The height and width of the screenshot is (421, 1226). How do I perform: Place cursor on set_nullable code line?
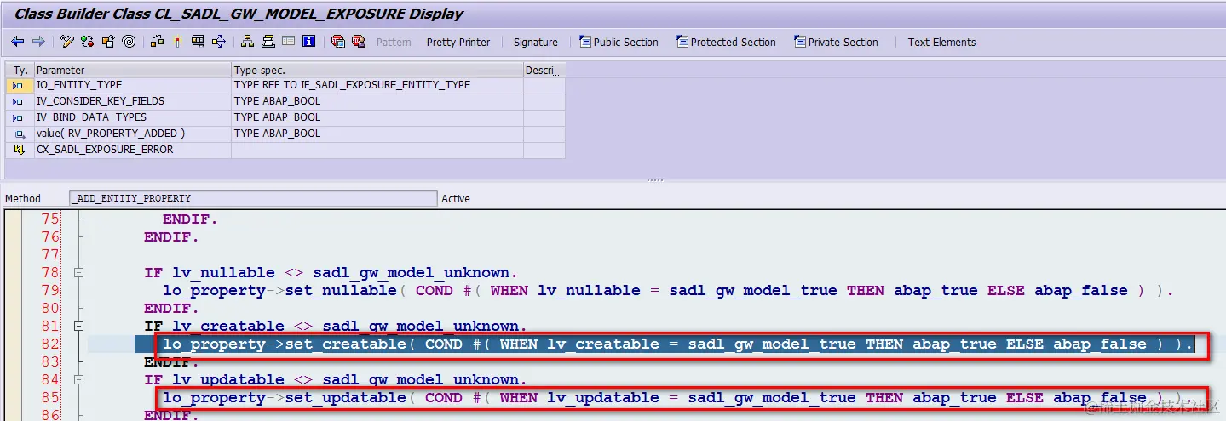668,291
